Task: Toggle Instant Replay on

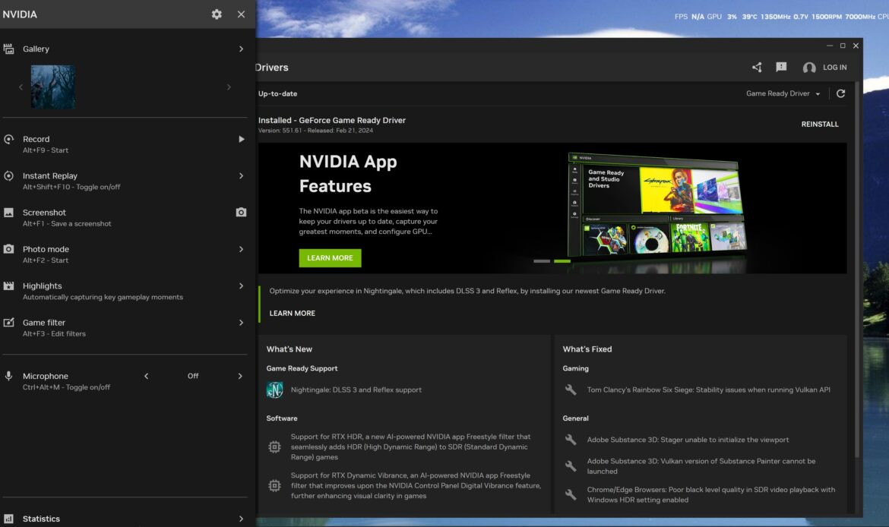Action: click(241, 175)
